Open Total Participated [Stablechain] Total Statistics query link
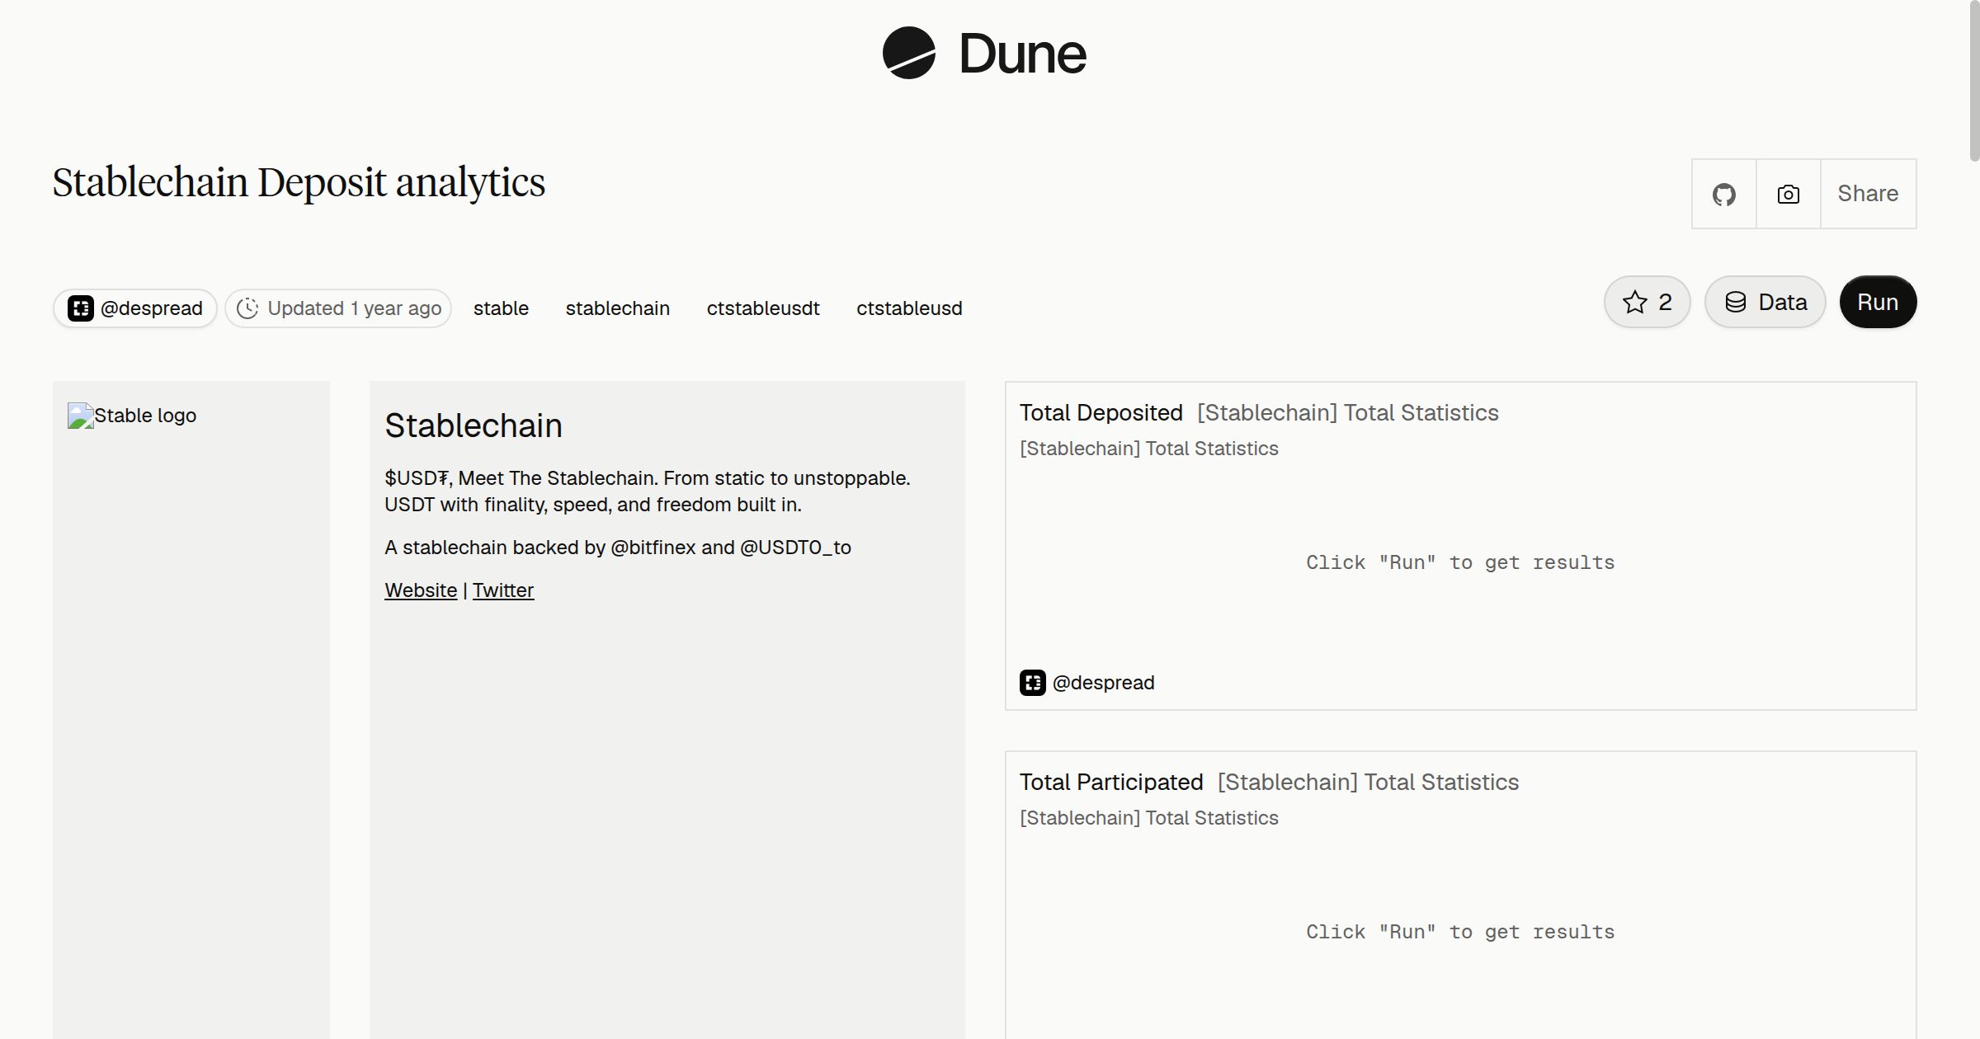The height and width of the screenshot is (1039, 1980). click(x=1368, y=782)
